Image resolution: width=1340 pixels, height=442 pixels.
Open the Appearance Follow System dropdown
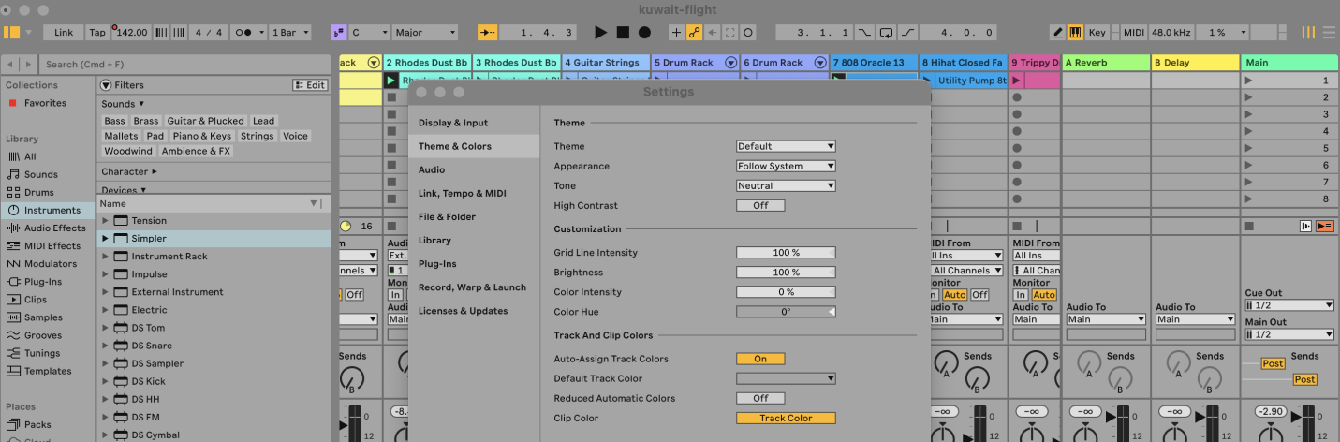[x=786, y=166]
